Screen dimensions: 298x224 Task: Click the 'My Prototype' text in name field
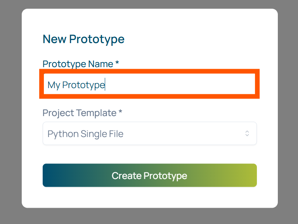(x=76, y=85)
